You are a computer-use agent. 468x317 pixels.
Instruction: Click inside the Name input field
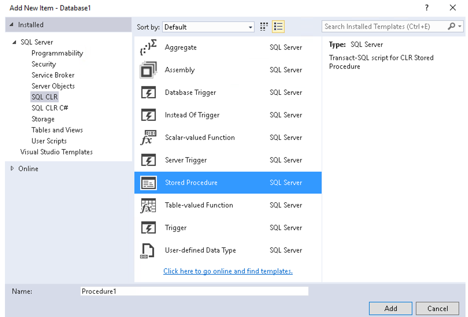[194, 291]
